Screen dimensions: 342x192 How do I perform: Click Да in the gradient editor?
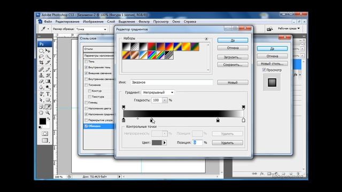point(233,41)
